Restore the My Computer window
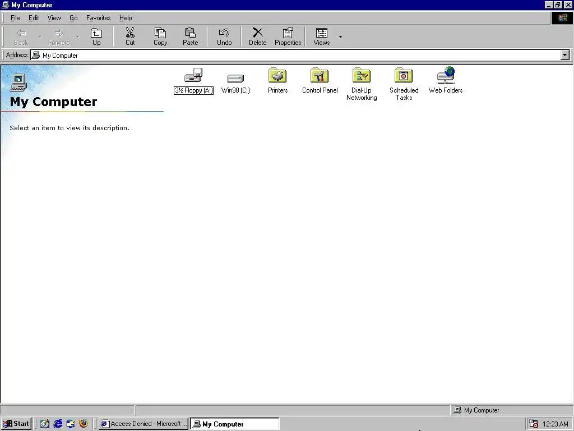The image size is (574, 431). pyautogui.click(x=558, y=4)
